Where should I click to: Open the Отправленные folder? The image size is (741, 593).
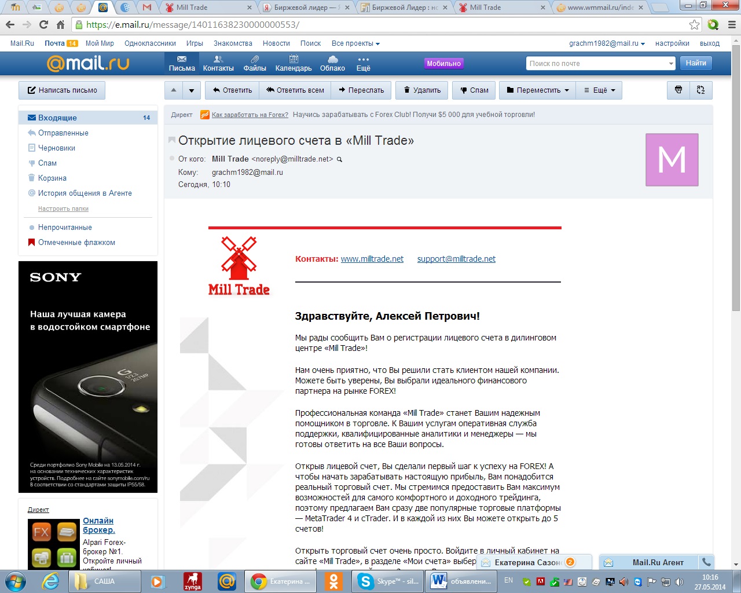(63, 133)
